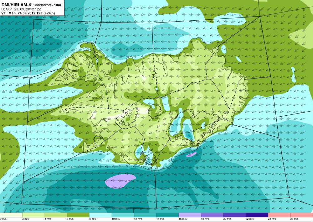Click the "14 m/s" legend label
This screenshot has height=222, width=313.
coord(161,219)
